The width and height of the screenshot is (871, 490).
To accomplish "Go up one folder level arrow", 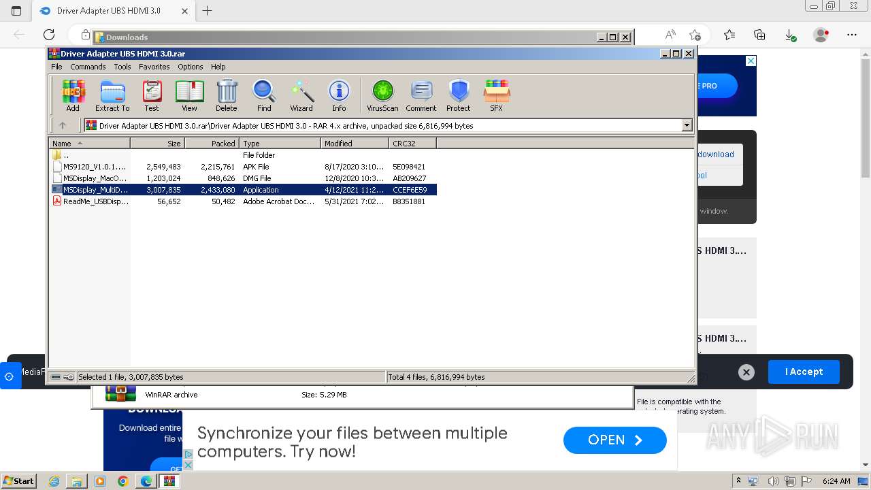I will [63, 125].
